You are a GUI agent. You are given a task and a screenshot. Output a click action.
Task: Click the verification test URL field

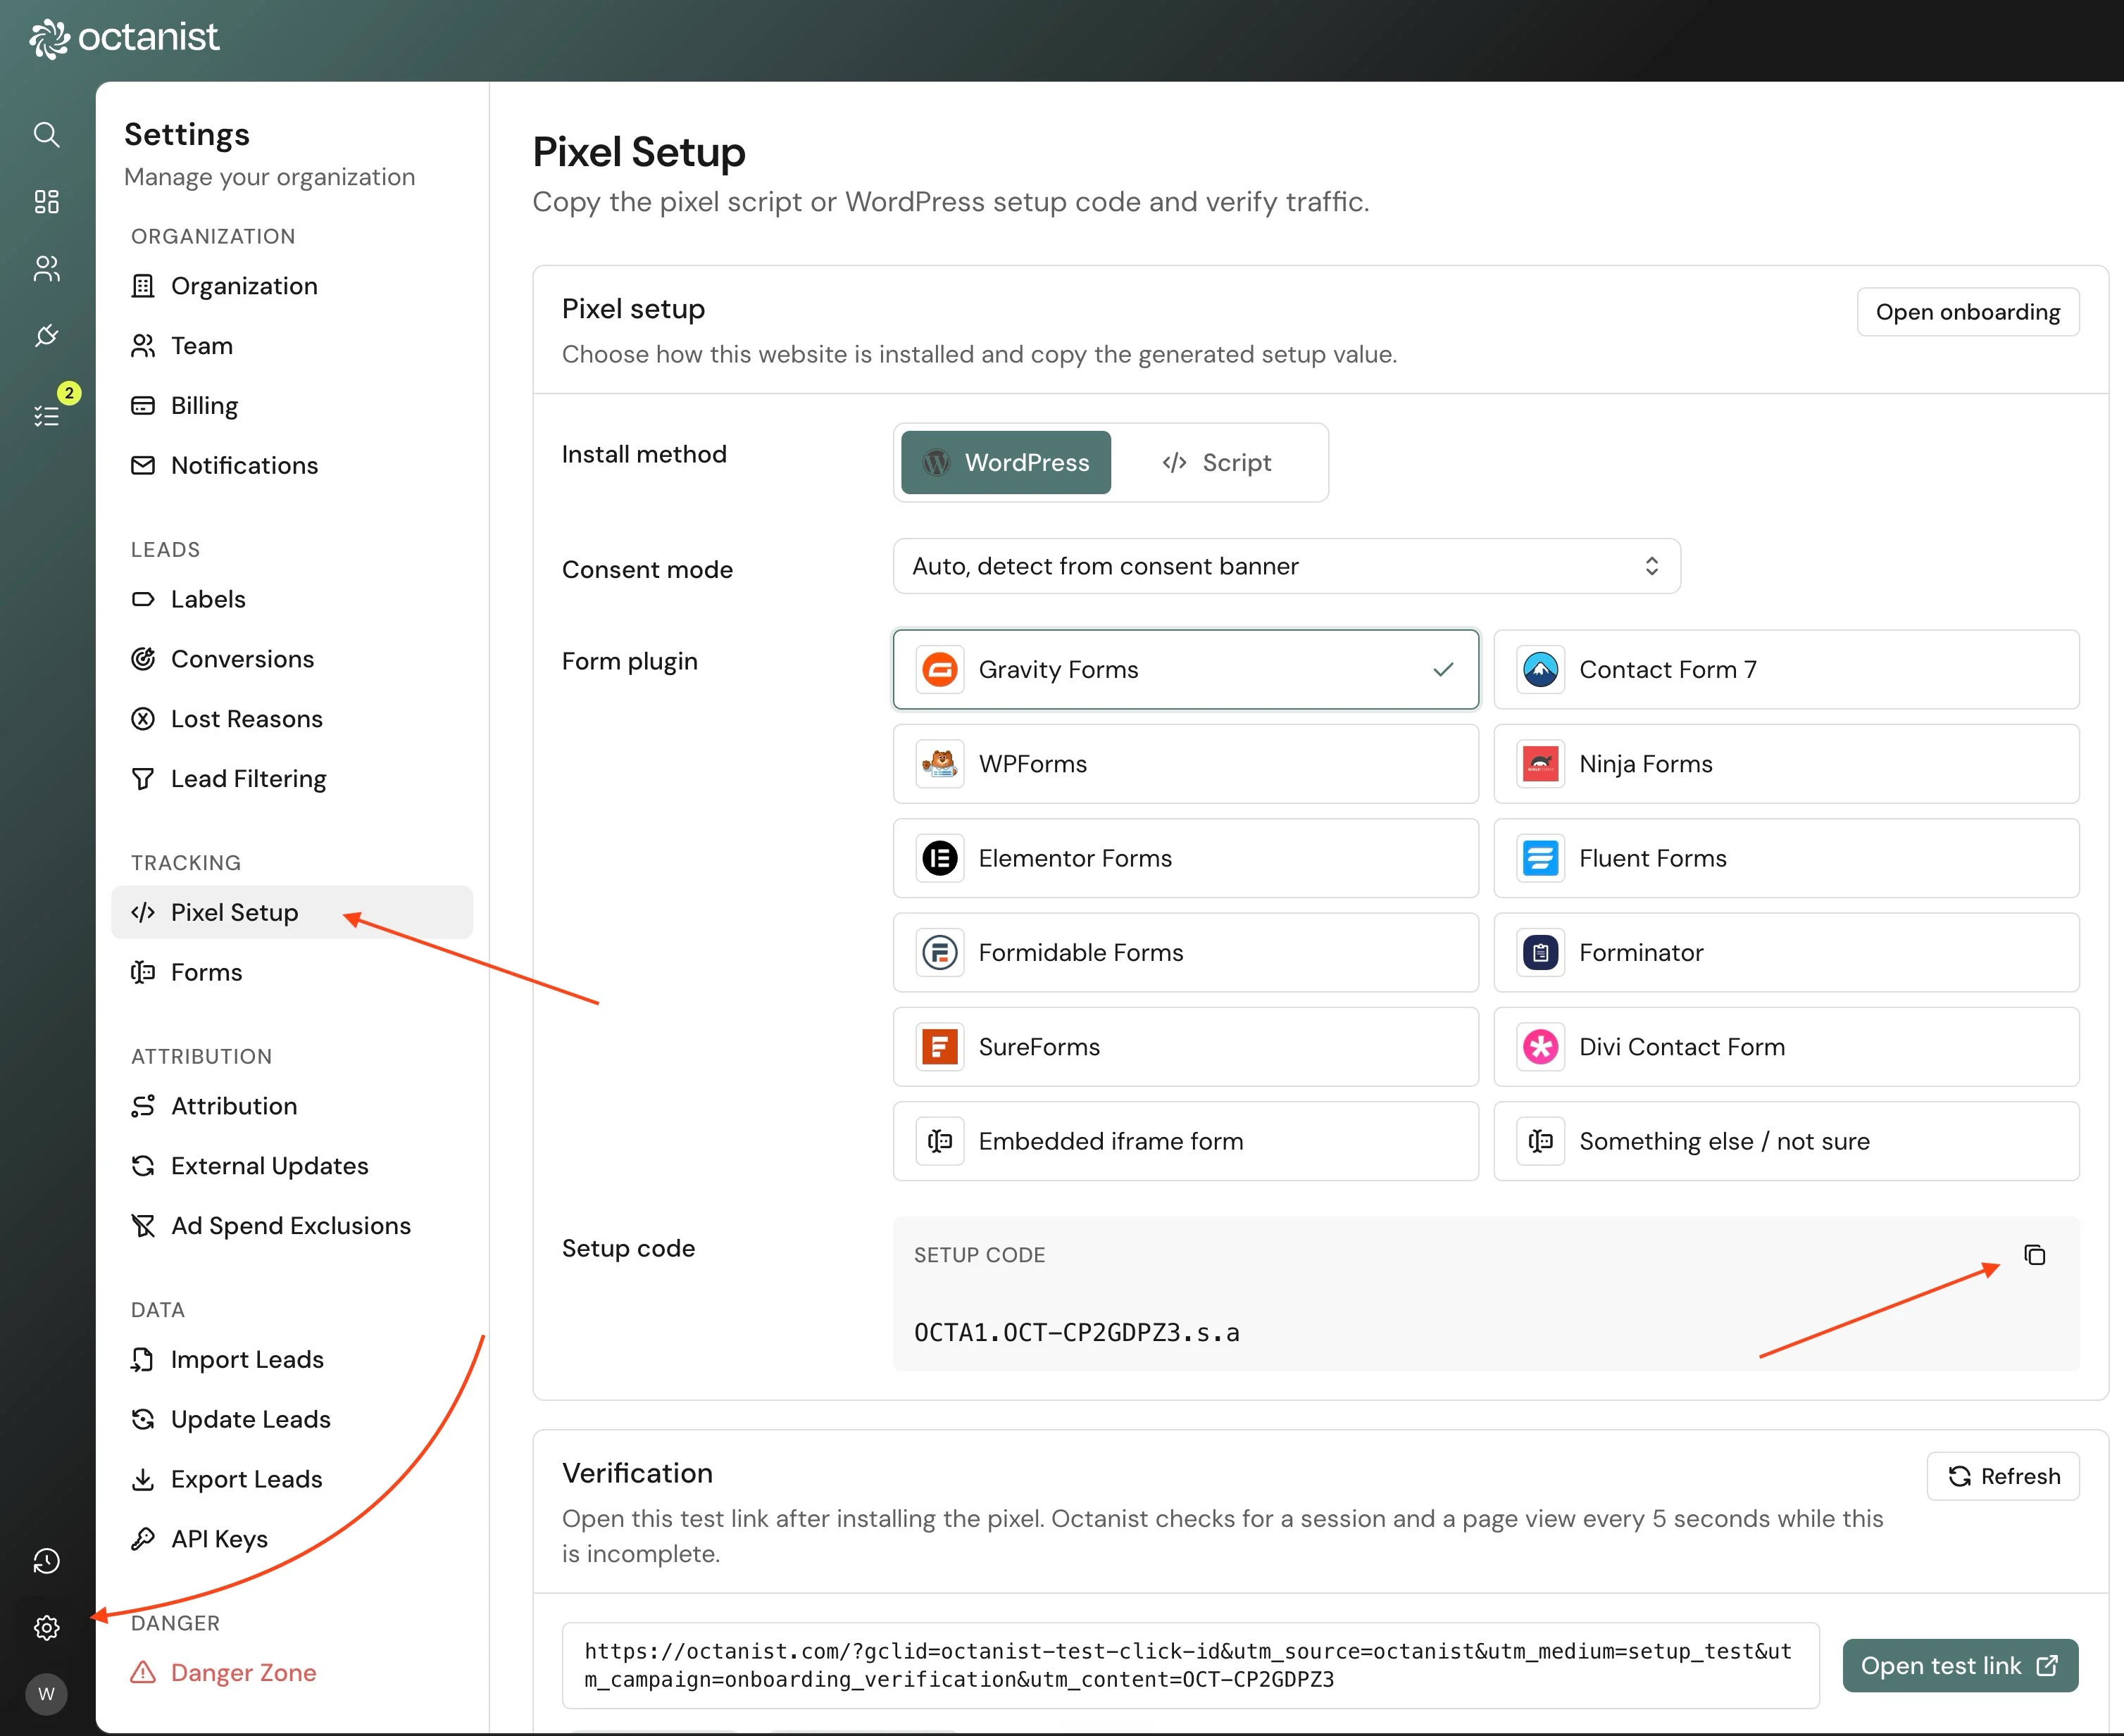pos(1189,1666)
